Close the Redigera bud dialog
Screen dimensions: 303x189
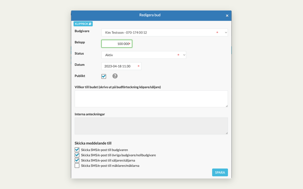pyautogui.click(x=227, y=15)
